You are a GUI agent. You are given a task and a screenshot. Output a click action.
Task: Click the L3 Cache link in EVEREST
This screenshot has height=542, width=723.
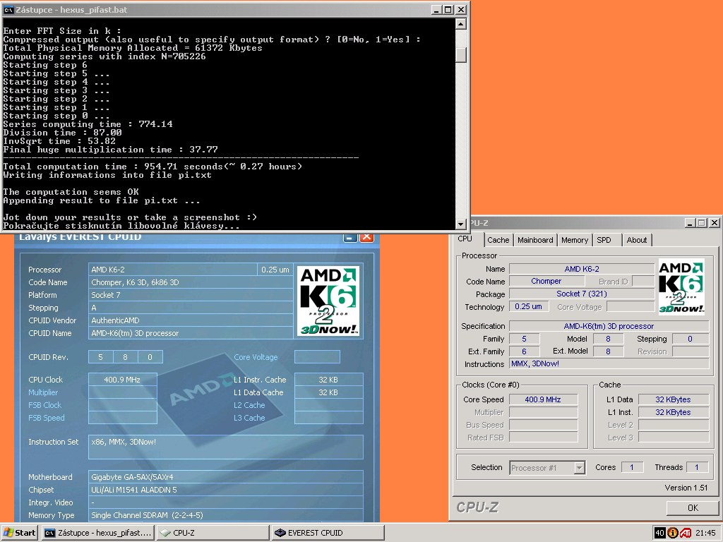click(249, 418)
